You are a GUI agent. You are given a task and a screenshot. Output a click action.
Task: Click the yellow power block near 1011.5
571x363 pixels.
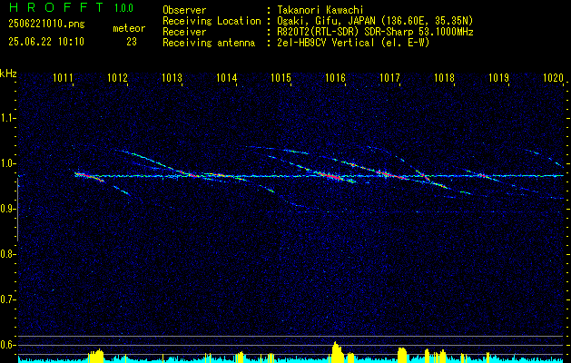point(96,356)
